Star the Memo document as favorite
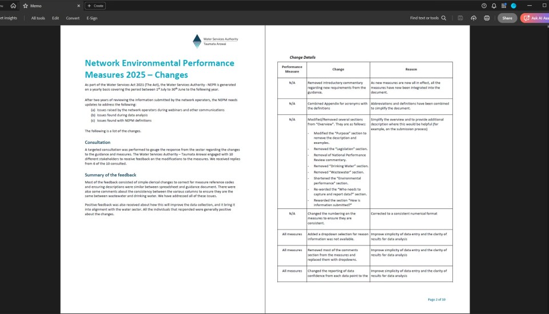The width and height of the screenshot is (549, 314). (x=25, y=6)
